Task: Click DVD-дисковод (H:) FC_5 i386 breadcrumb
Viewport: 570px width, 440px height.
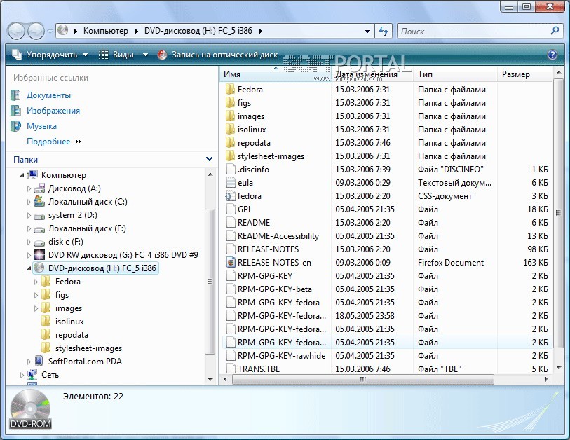Action: pos(198,31)
